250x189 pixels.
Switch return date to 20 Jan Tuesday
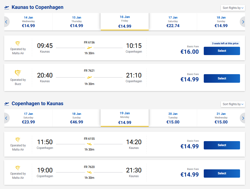pyautogui.click(x=173, y=118)
